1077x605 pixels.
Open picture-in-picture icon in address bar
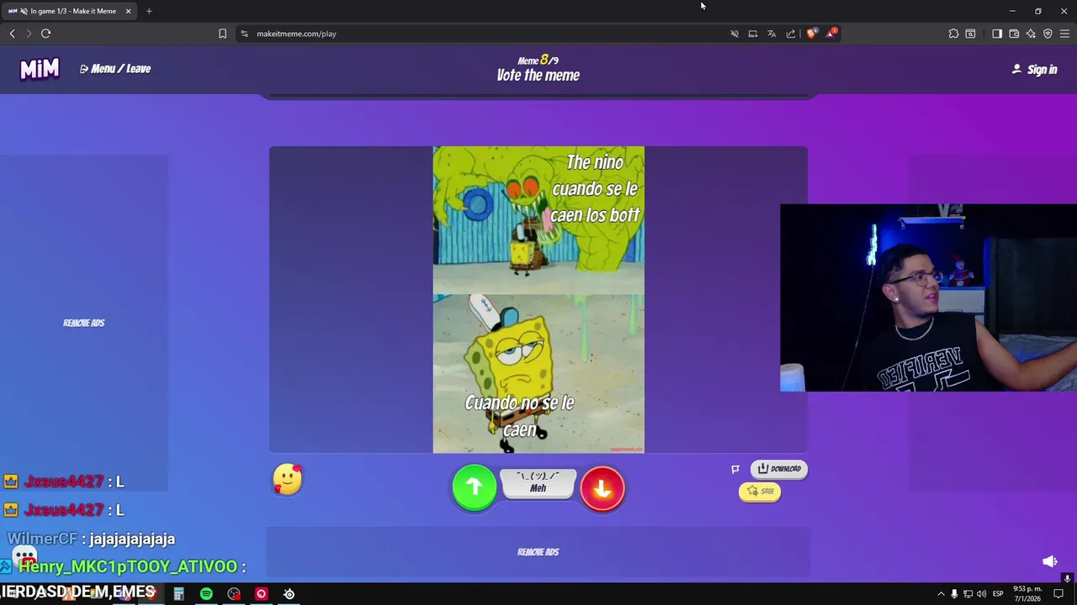click(x=753, y=34)
